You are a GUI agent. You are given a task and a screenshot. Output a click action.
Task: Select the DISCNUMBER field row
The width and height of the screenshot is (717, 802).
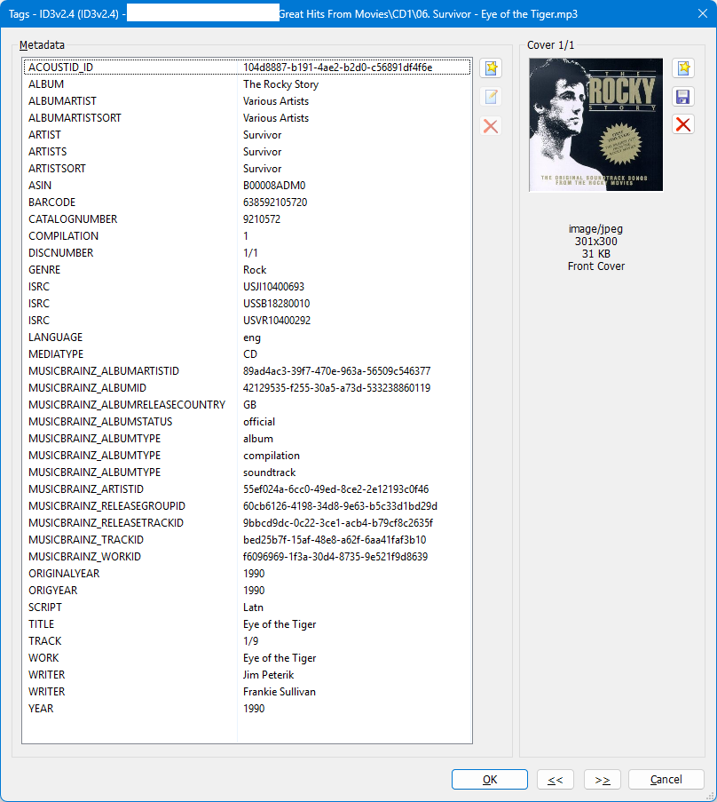tap(247, 252)
